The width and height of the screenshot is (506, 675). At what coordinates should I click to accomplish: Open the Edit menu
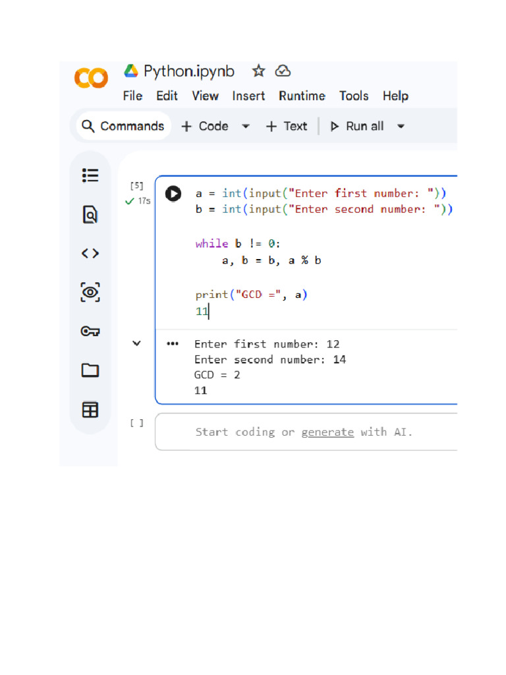coord(167,96)
